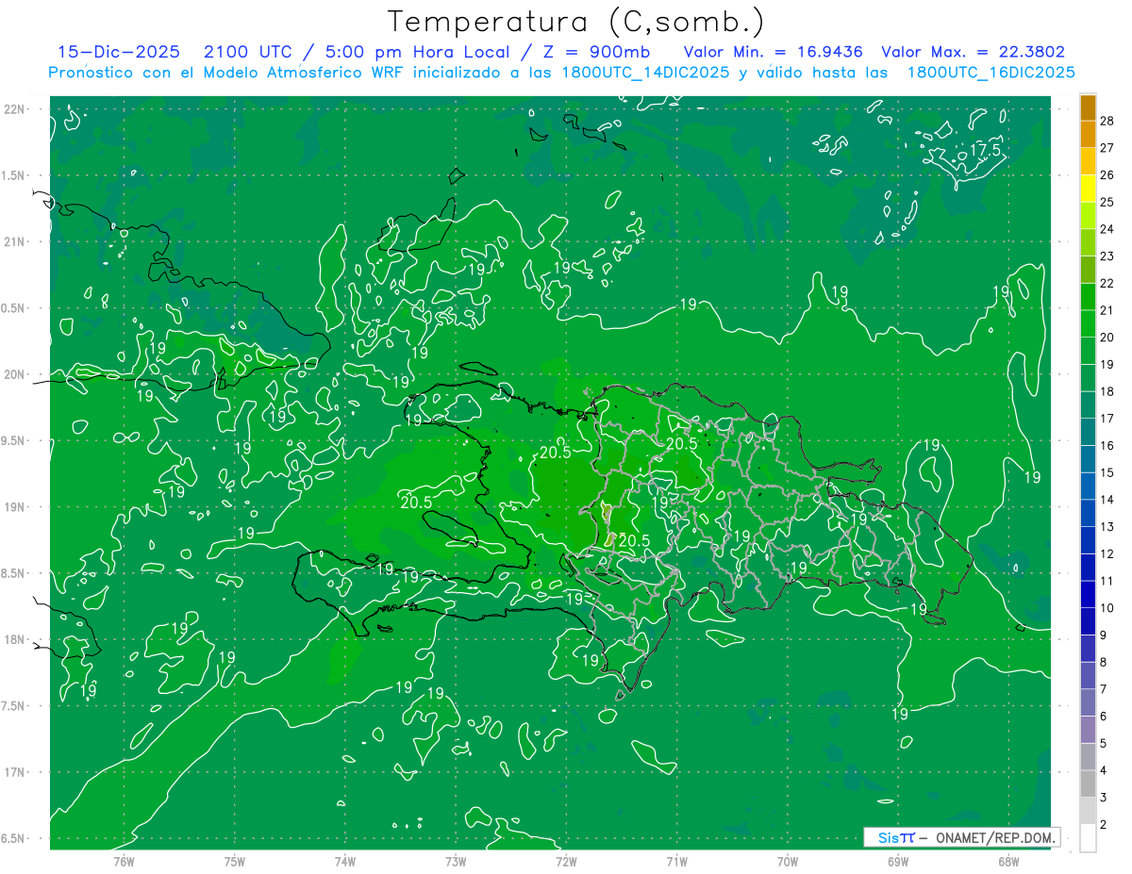Click the '17.5' contour label

pyautogui.click(x=985, y=150)
